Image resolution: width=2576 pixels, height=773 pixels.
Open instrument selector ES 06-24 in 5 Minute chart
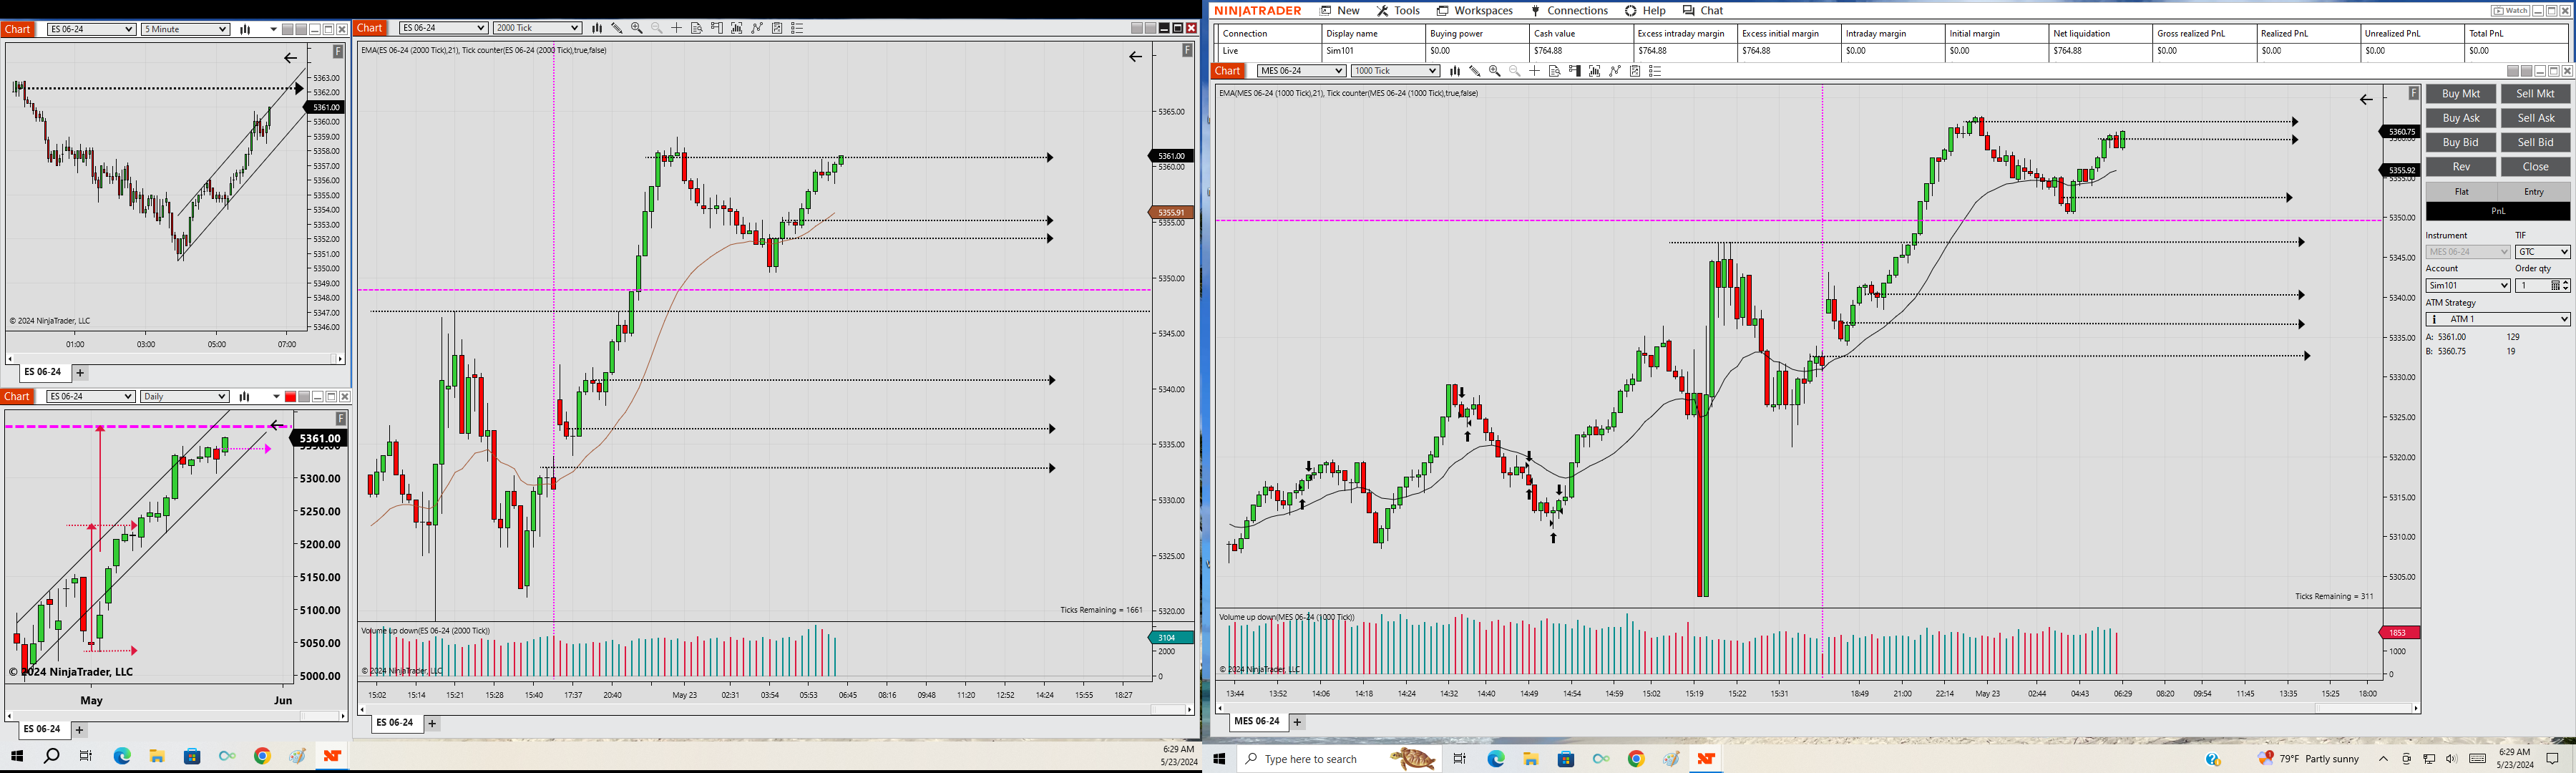[91, 29]
